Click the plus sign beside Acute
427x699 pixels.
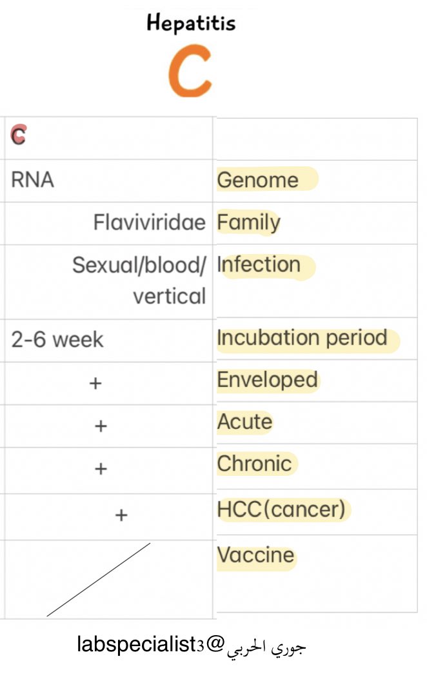[x=101, y=426]
